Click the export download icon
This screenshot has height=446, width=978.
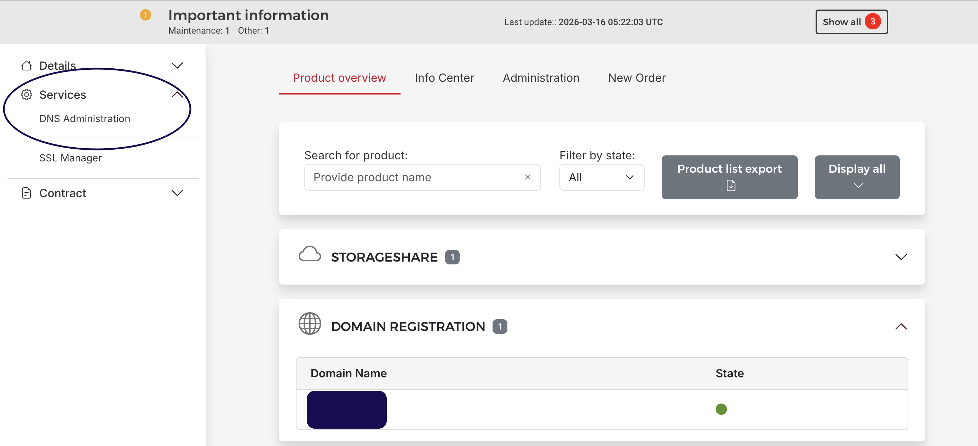[x=731, y=186]
